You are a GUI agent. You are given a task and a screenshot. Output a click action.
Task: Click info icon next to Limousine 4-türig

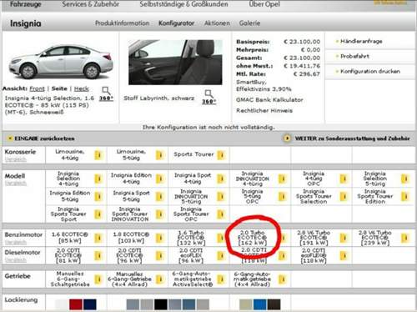click(x=98, y=155)
